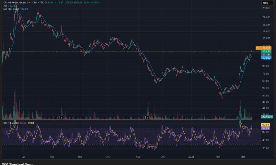This screenshot has width=276, height=165.
Task: Click the first earnings E marker near August
Action: pyautogui.click(x=61, y=117)
